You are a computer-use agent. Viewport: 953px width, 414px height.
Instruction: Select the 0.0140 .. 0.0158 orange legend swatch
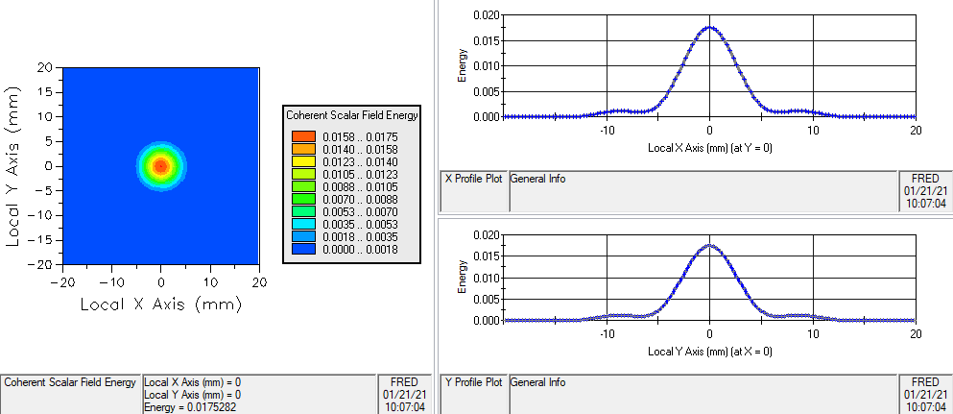point(303,149)
